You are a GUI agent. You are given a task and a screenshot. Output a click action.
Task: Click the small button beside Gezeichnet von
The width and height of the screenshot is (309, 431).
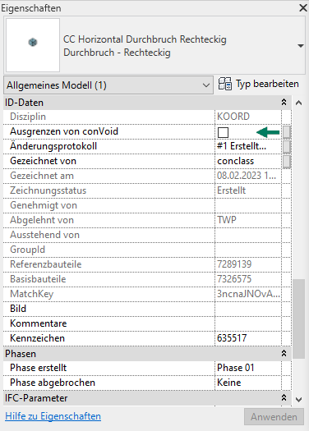pos(287,162)
